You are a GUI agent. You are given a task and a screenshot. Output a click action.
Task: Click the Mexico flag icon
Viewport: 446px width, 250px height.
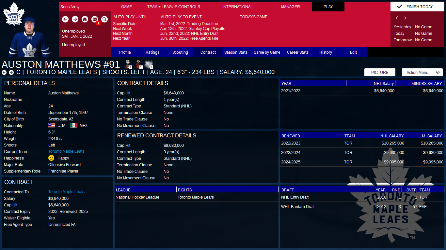tap(73, 125)
